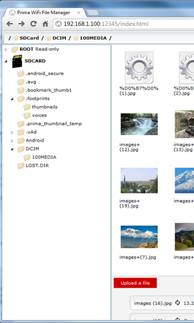Collapse the SDCARD tree node
The image size is (194, 323).
(6, 61)
